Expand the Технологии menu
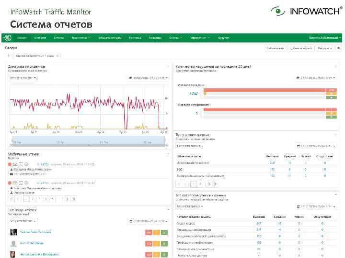The image size is (345, 258). click(81, 38)
